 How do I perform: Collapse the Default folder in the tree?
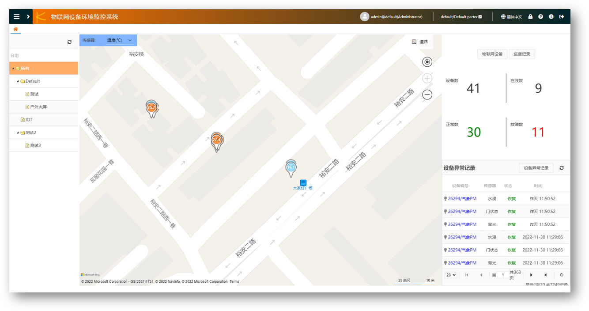point(18,81)
